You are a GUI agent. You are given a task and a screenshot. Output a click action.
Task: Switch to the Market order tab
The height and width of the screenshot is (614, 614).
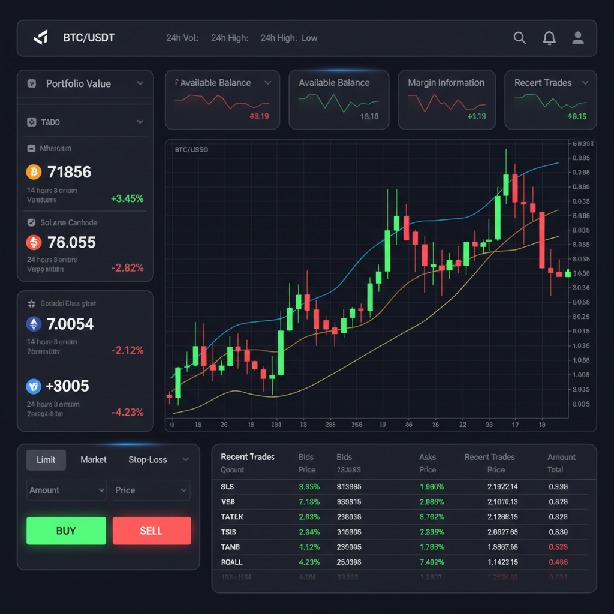pos(93,460)
